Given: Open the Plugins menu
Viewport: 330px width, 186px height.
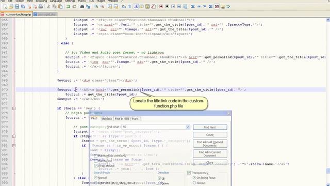Looking at the screenshot, I should click(101, 1).
